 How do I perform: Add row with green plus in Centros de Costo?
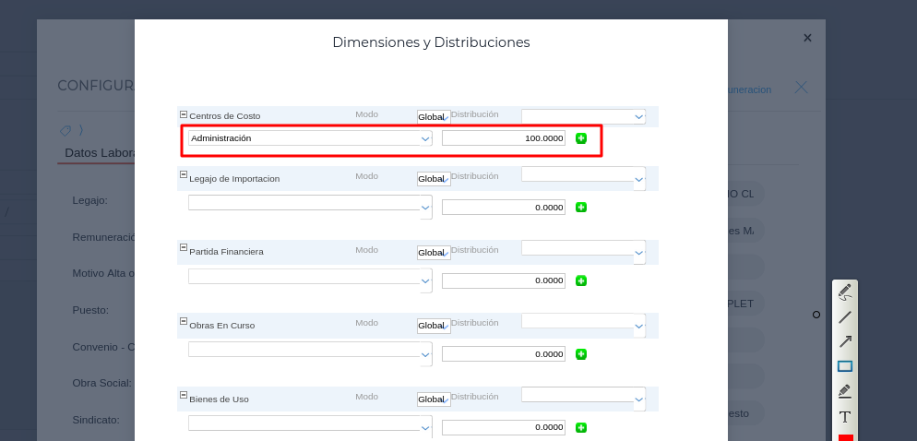pyautogui.click(x=581, y=138)
